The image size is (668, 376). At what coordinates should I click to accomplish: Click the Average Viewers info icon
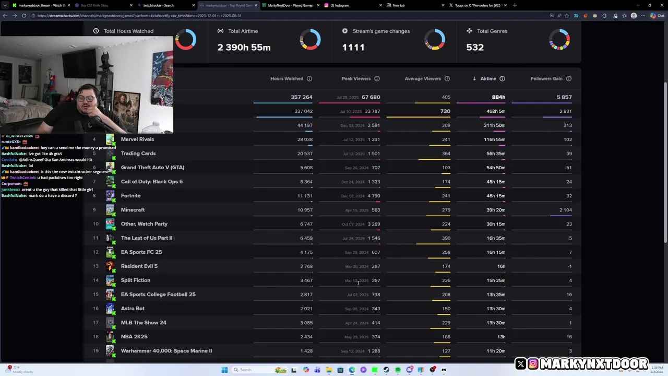pos(447,79)
